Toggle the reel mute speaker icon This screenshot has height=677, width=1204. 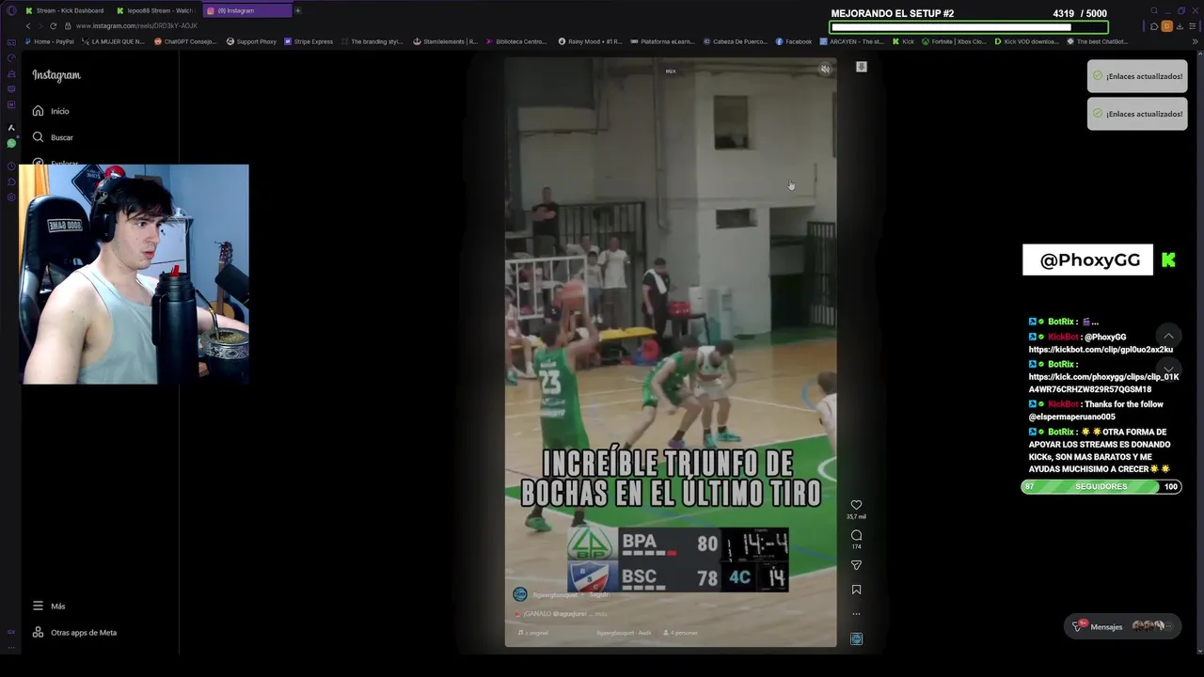pos(825,70)
